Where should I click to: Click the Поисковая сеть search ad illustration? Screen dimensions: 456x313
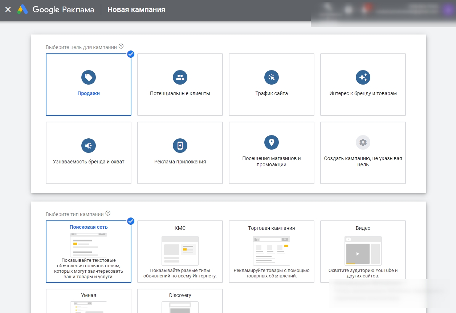[x=89, y=245]
